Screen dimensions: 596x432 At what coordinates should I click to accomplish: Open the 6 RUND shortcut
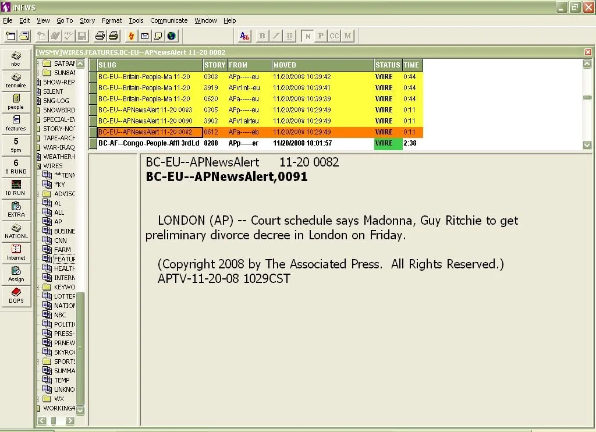[16, 167]
